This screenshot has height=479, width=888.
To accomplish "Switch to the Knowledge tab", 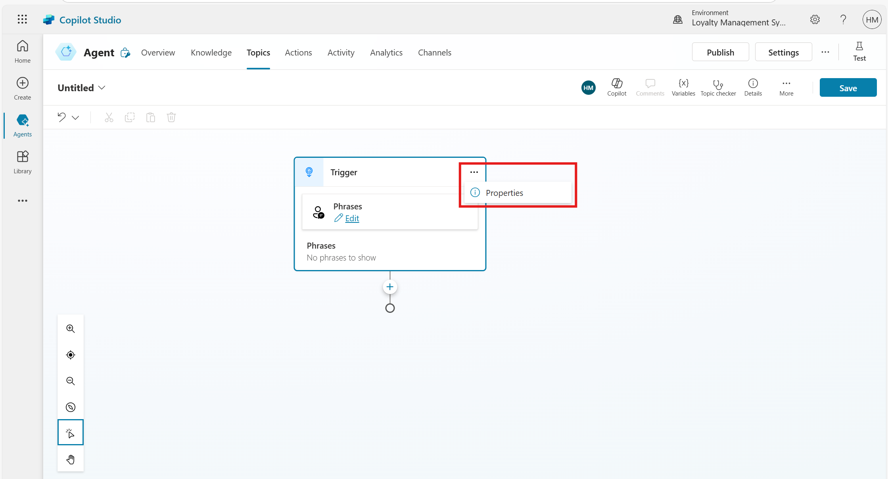I will click(211, 53).
